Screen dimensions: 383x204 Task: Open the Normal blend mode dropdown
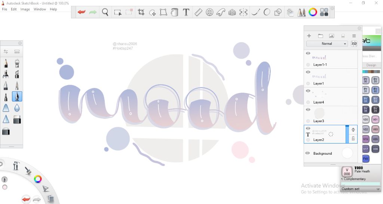pyautogui.click(x=327, y=44)
